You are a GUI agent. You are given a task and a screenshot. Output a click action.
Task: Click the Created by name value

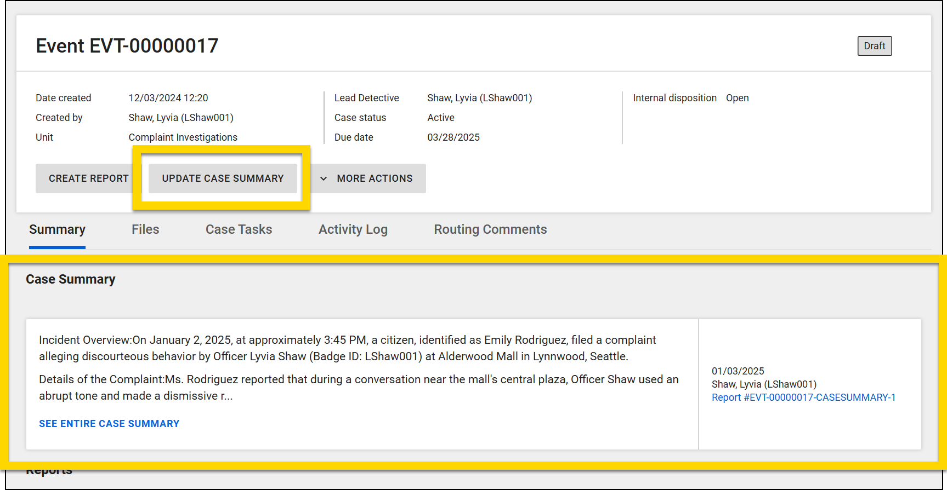coord(181,118)
